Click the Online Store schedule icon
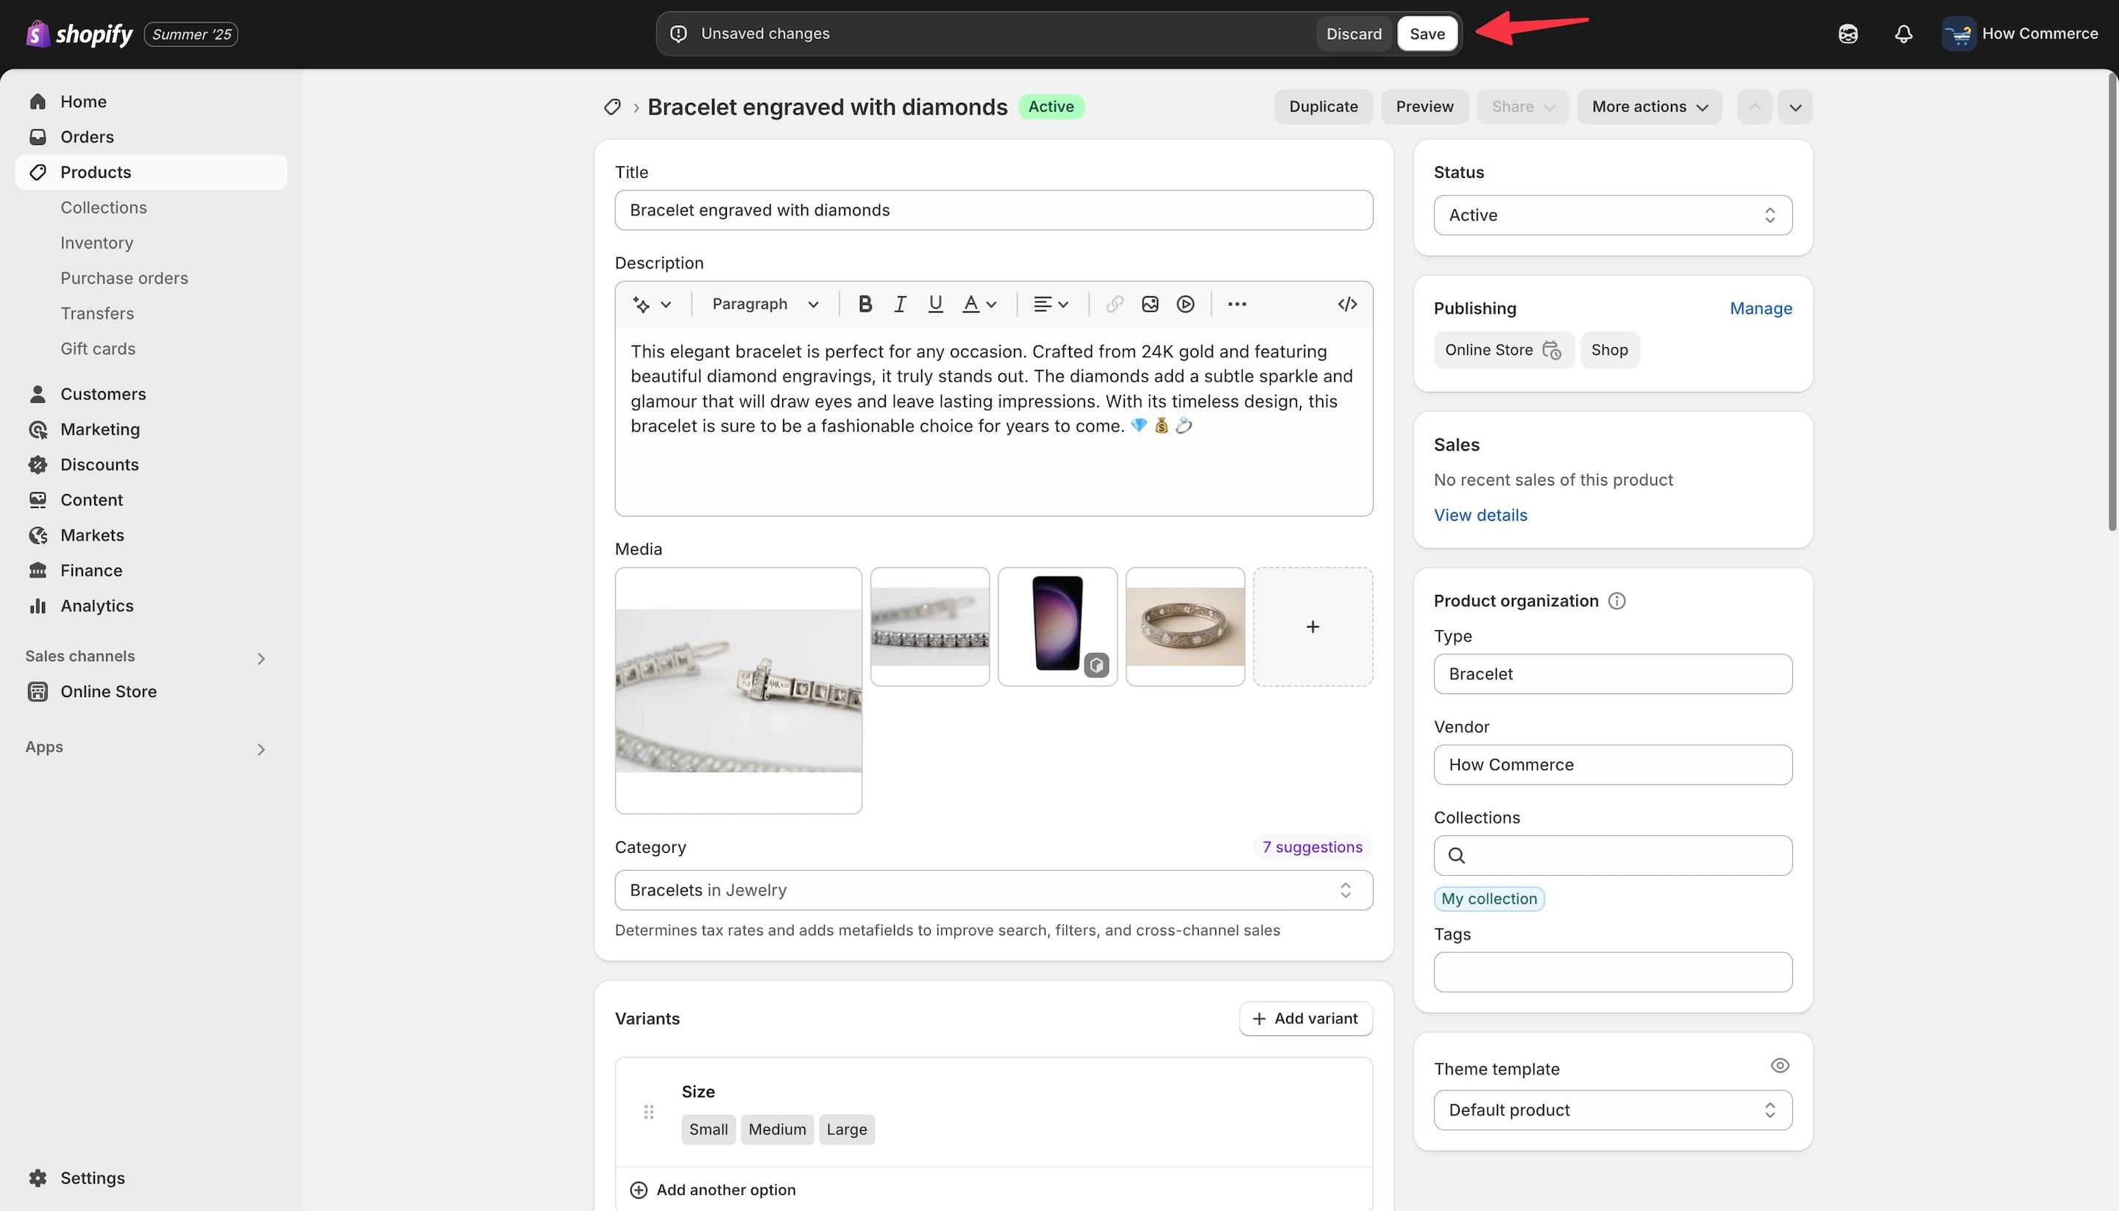This screenshot has height=1211, width=2119. (x=1552, y=350)
